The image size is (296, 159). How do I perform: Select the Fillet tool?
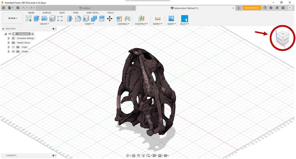coord(78,18)
